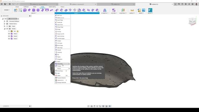Expand the Origin node
The height and width of the screenshot is (112, 199).
click(x=5, y=26)
